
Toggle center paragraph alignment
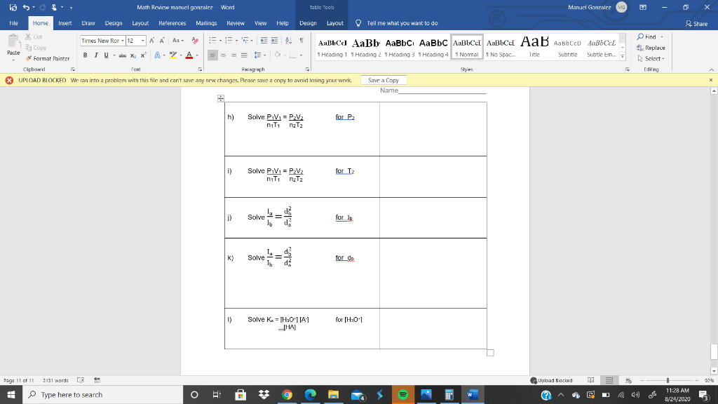tap(224, 55)
